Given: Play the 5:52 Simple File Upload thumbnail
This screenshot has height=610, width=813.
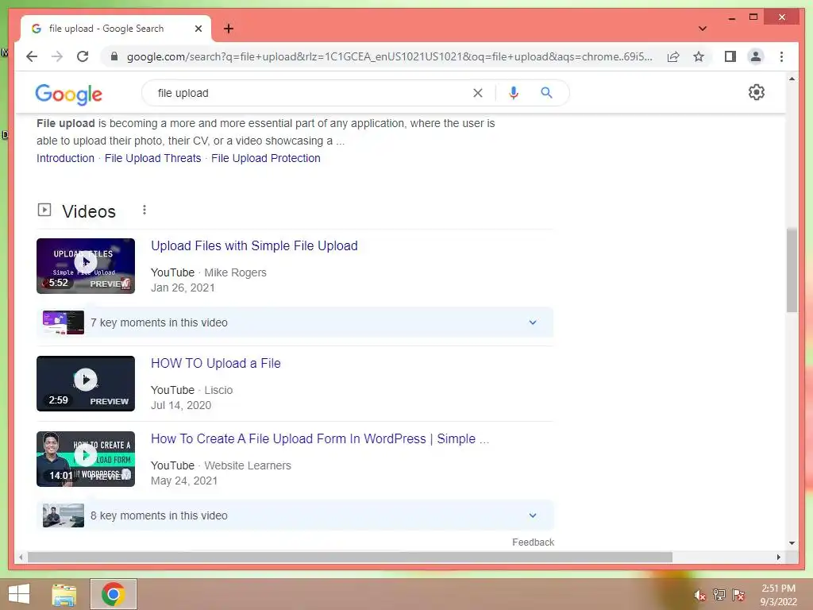Looking at the screenshot, I should coord(86,266).
